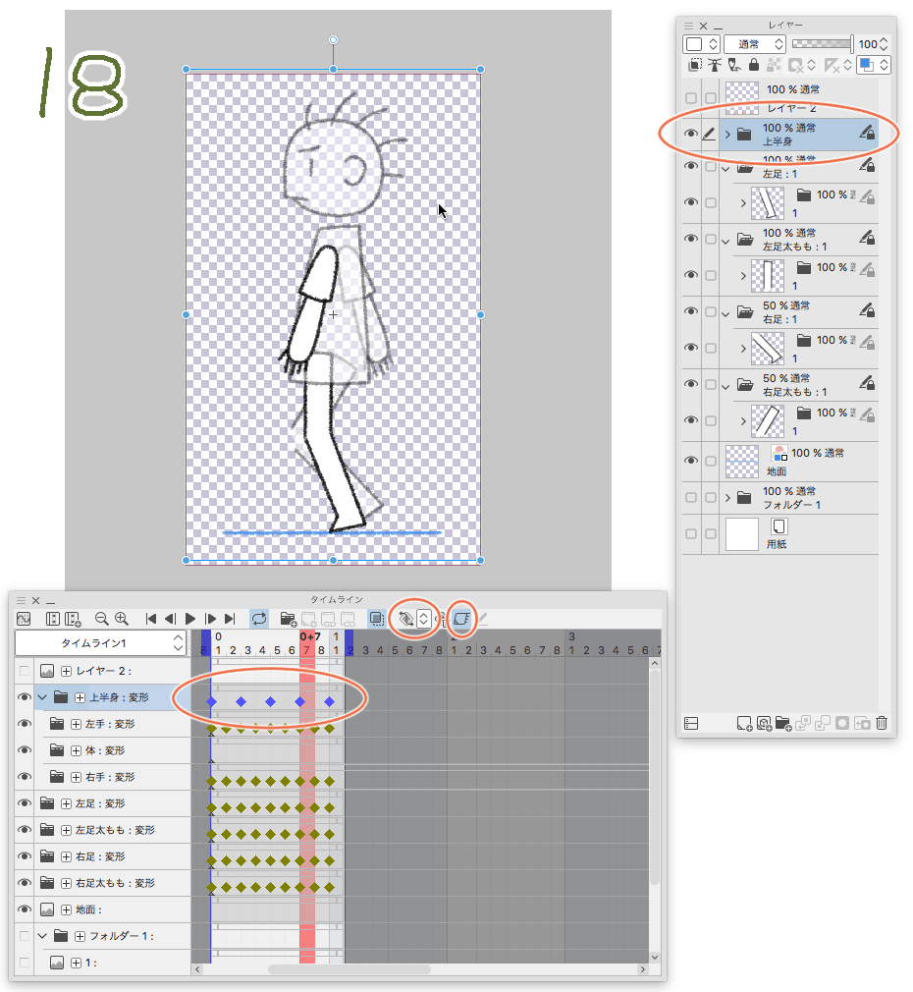Create a new layer folder in layer panel
The image size is (913, 992).
[782, 724]
